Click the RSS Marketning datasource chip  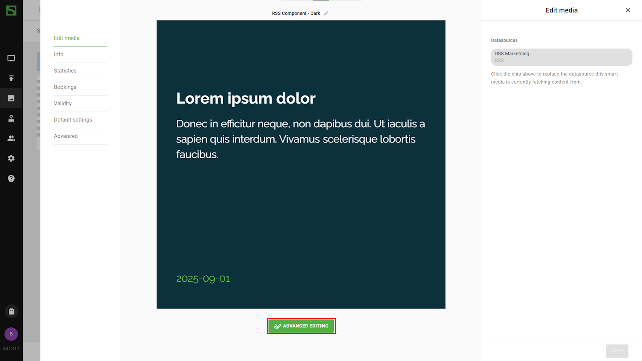pyautogui.click(x=561, y=57)
